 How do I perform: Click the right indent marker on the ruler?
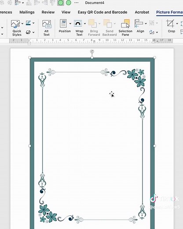pyautogui.click(x=153, y=42)
